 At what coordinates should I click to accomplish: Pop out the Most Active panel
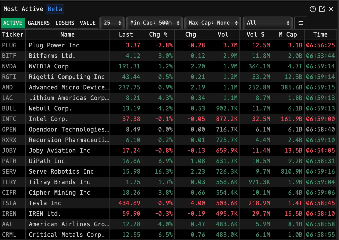pyautogui.click(x=322, y=9)
